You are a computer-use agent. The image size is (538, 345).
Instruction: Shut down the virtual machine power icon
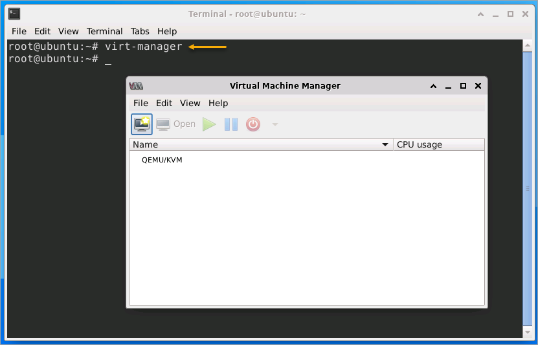click(253, 124)
